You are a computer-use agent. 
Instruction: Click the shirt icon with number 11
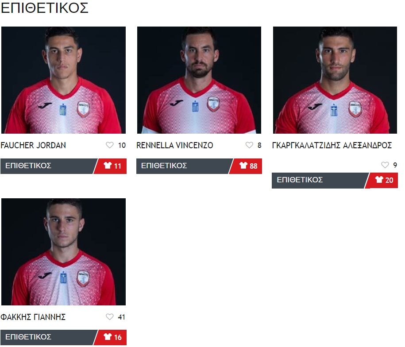108,165
